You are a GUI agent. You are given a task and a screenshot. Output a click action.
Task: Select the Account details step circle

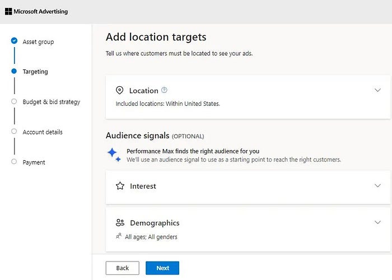point(14,131)
